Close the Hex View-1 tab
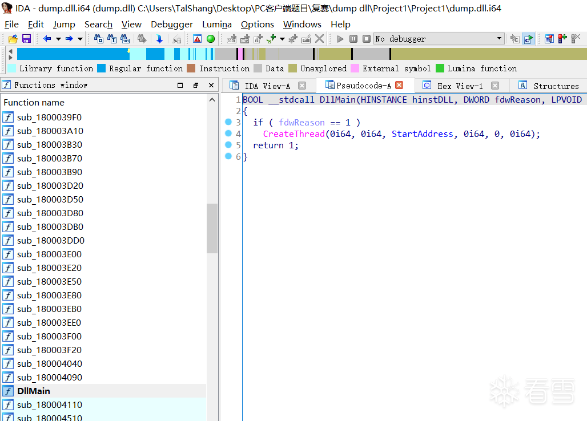This screenshot has height=421, width=587. coord(495,86)
